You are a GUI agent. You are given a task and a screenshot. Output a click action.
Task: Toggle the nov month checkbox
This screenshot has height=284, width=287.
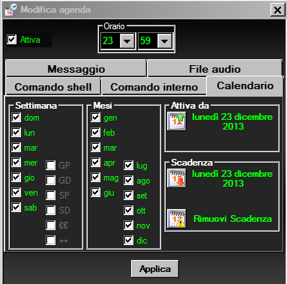coord(129,226)
